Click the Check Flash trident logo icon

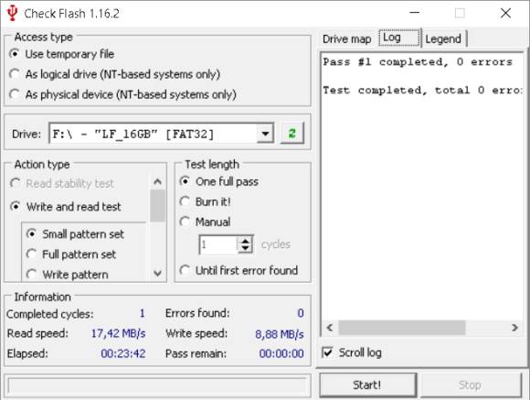click(12, 13)
